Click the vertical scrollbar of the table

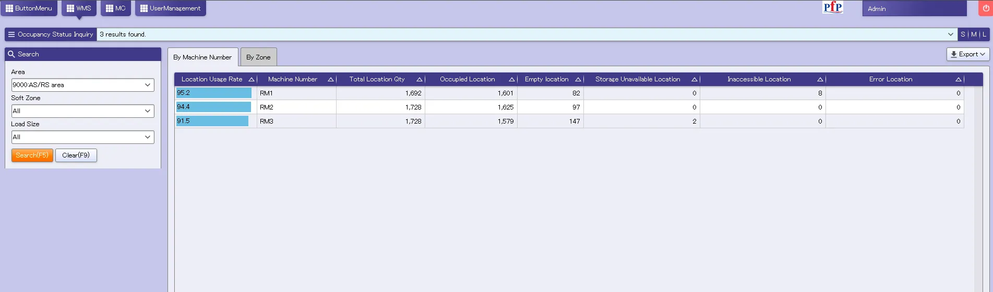tap(978, 188)
